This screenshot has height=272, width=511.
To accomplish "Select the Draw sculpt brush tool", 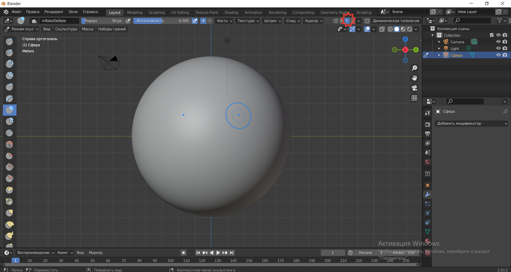I will point(9,41).
